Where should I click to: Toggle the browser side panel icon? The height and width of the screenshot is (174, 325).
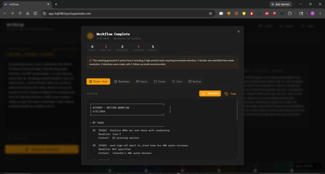click(35, 13)
